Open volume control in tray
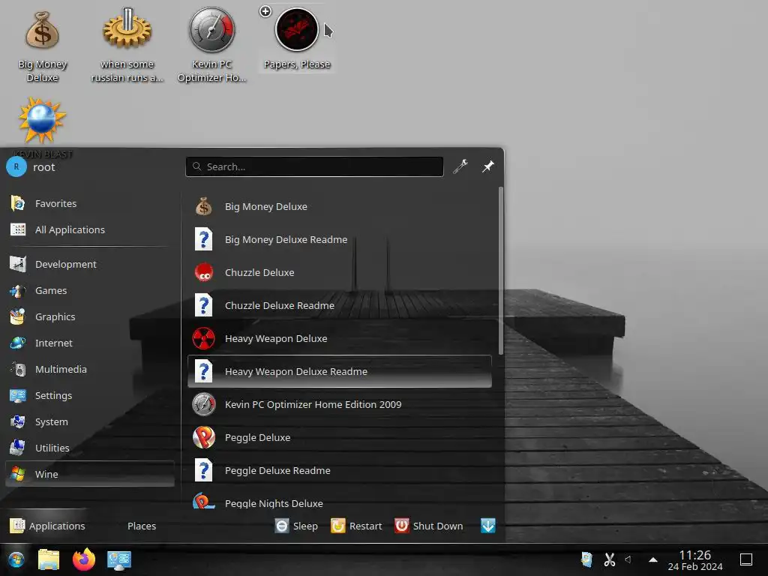The width and height of the screenshot is (768, 576). [628, 559]
